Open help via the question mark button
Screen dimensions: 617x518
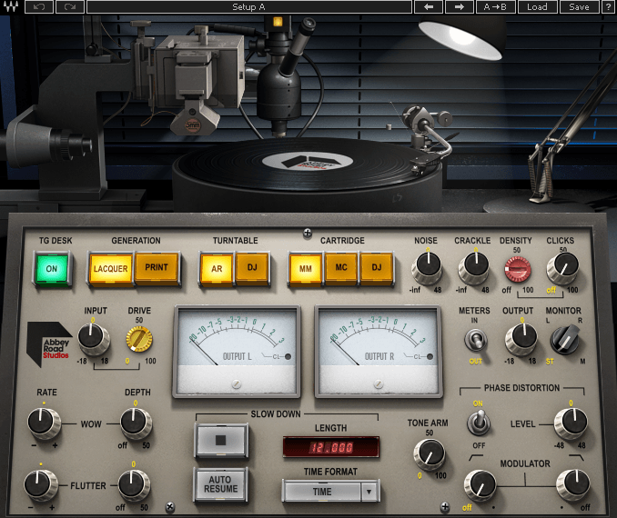(x=608, y=7)
